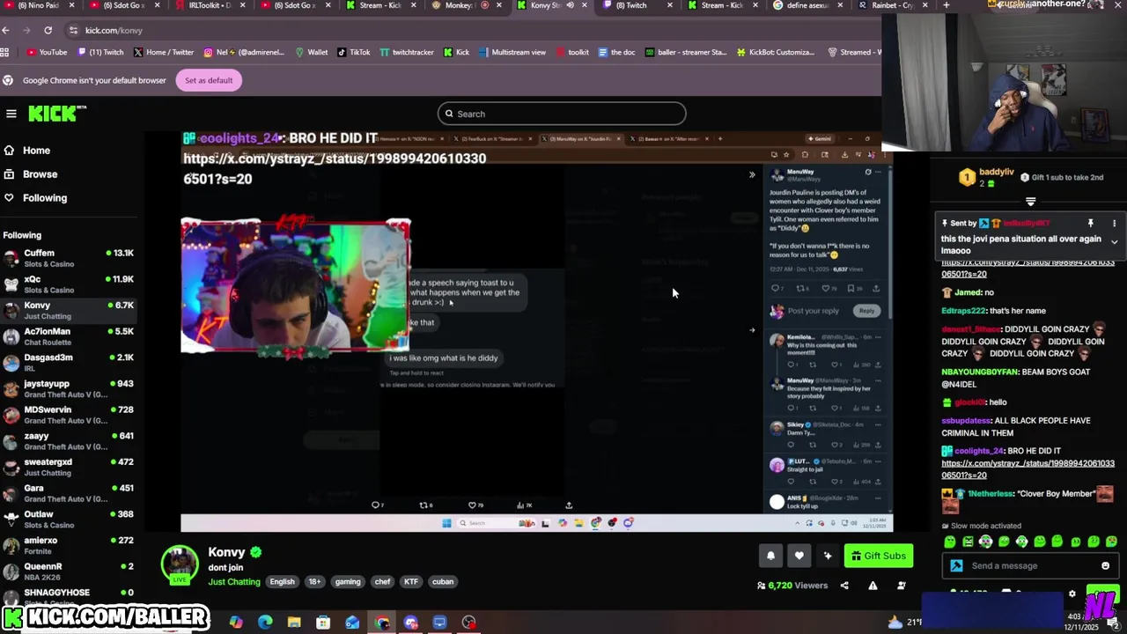Open Outlook from the taskbar
Viewport: 1127px width, 634px height.
click(352, 623)
